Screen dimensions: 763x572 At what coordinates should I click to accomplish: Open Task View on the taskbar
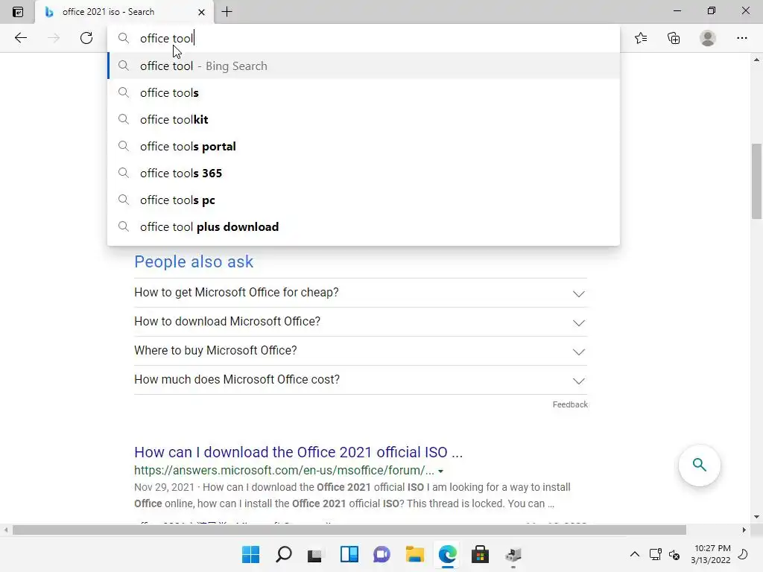point(315,555)
